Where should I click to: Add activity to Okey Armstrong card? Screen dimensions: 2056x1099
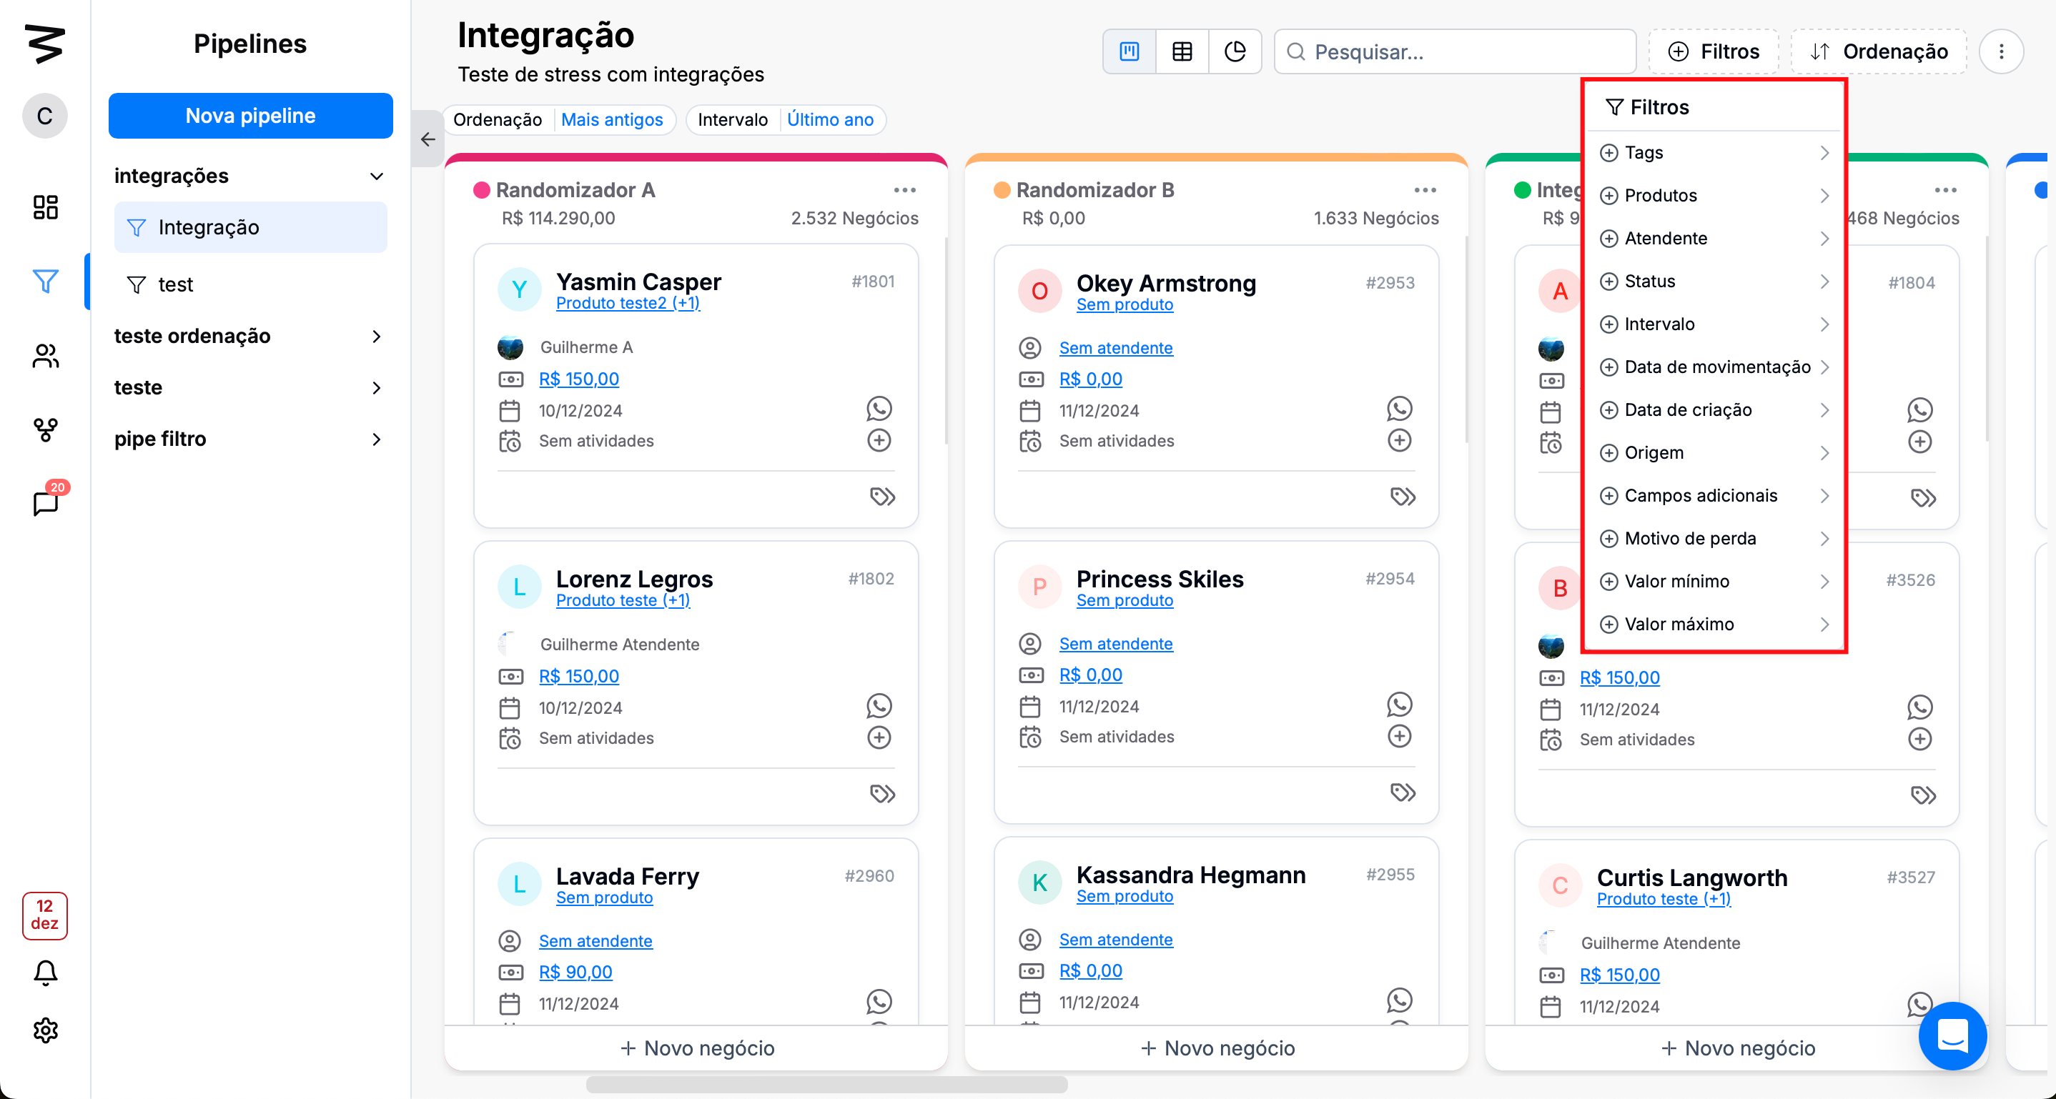(1399, 440)
